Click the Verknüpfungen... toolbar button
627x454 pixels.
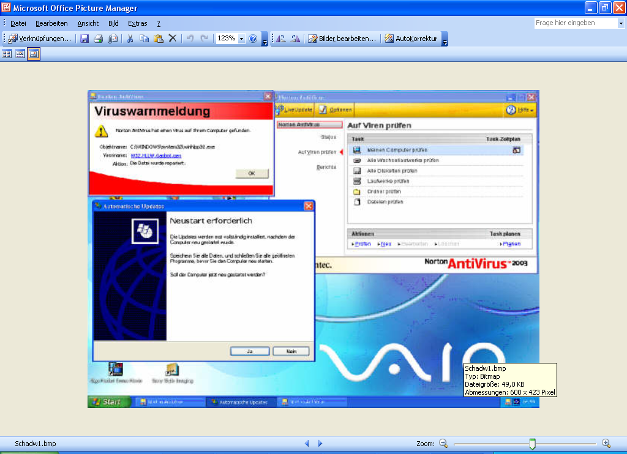[x=40, y=39]
